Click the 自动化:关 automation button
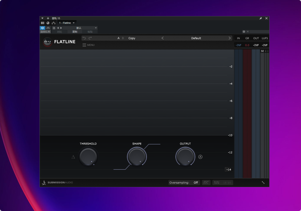This screenshot has height=211, width=301. click(45, 32)
